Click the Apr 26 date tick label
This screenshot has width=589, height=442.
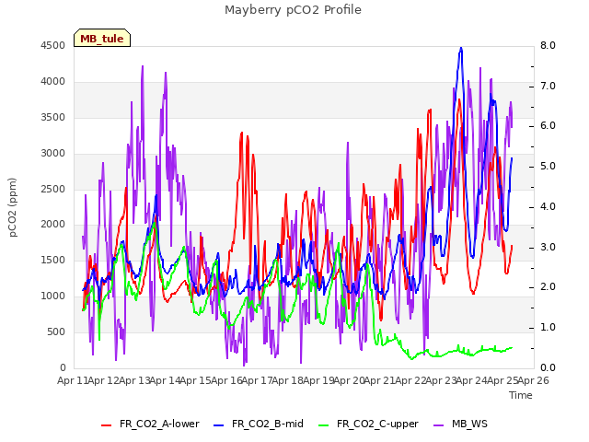[x=534, y=380]
